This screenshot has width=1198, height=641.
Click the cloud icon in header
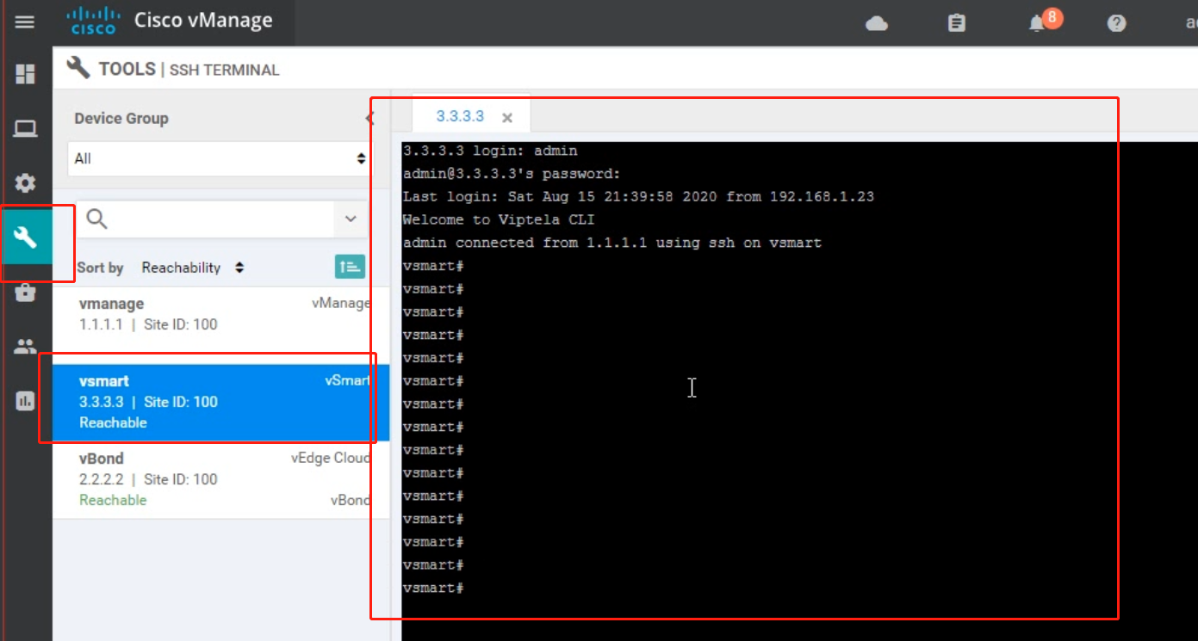877,23
